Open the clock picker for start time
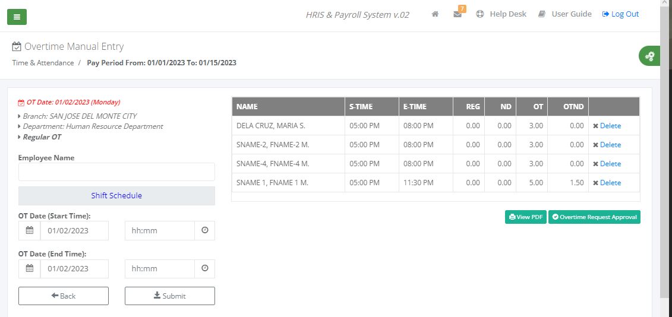The height and width of the screenshot is (317, 672). 205,230
